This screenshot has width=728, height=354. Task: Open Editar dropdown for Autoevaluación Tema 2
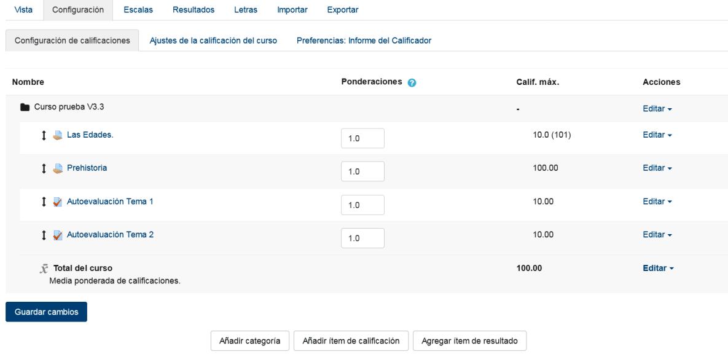pos(657,235)
